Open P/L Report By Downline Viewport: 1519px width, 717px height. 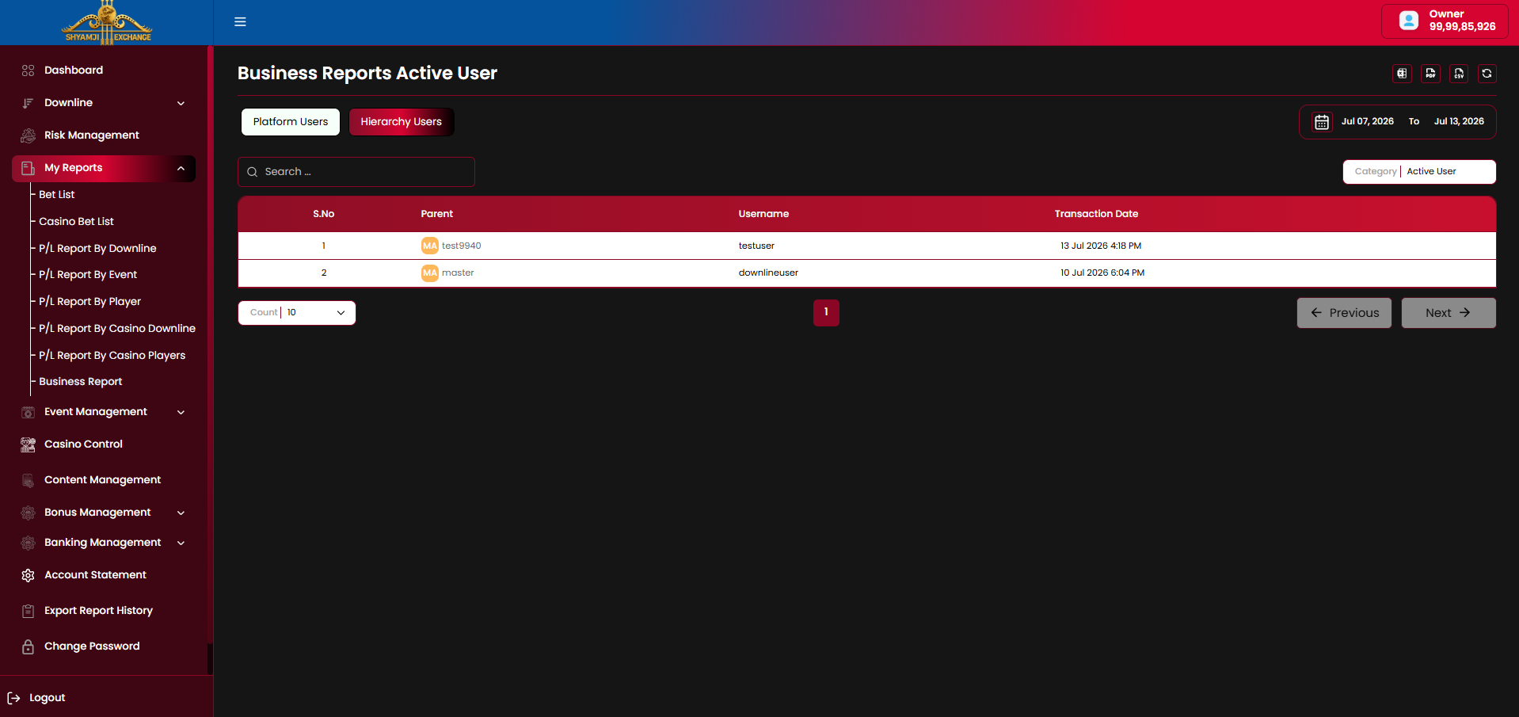point(97,249)
